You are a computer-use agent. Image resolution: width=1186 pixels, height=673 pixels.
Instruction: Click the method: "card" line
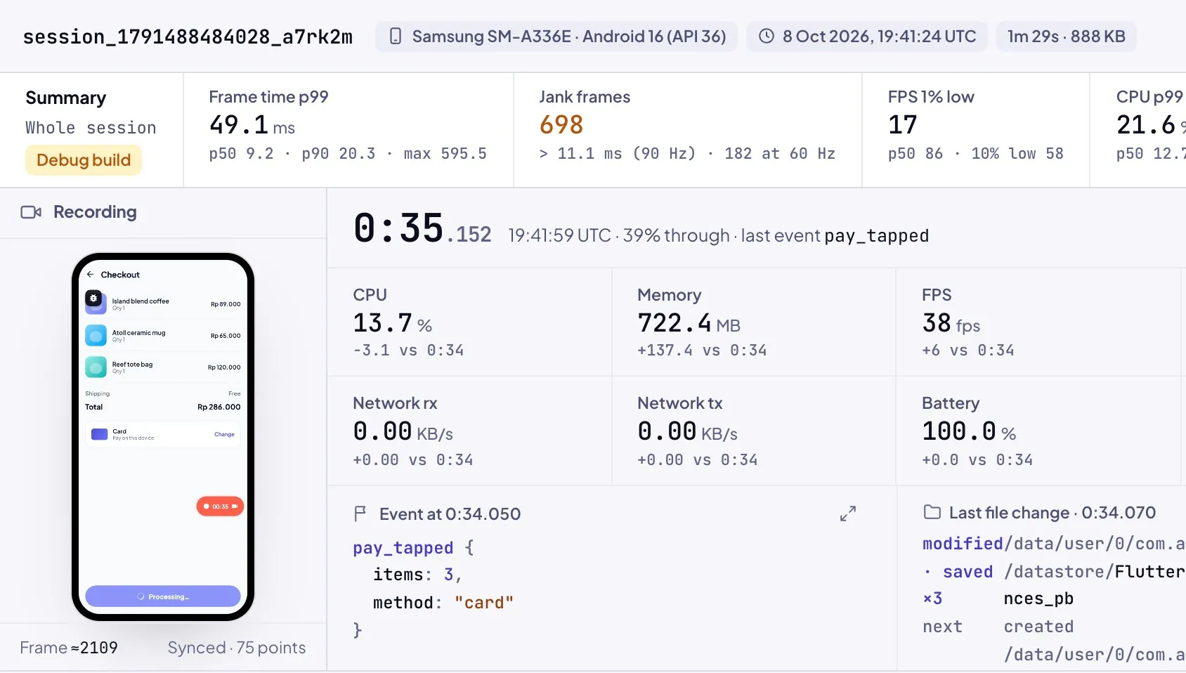pos(443,603)
